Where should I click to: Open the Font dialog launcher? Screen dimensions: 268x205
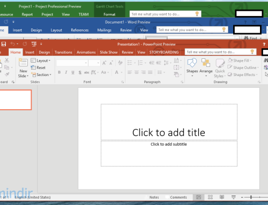123,82
